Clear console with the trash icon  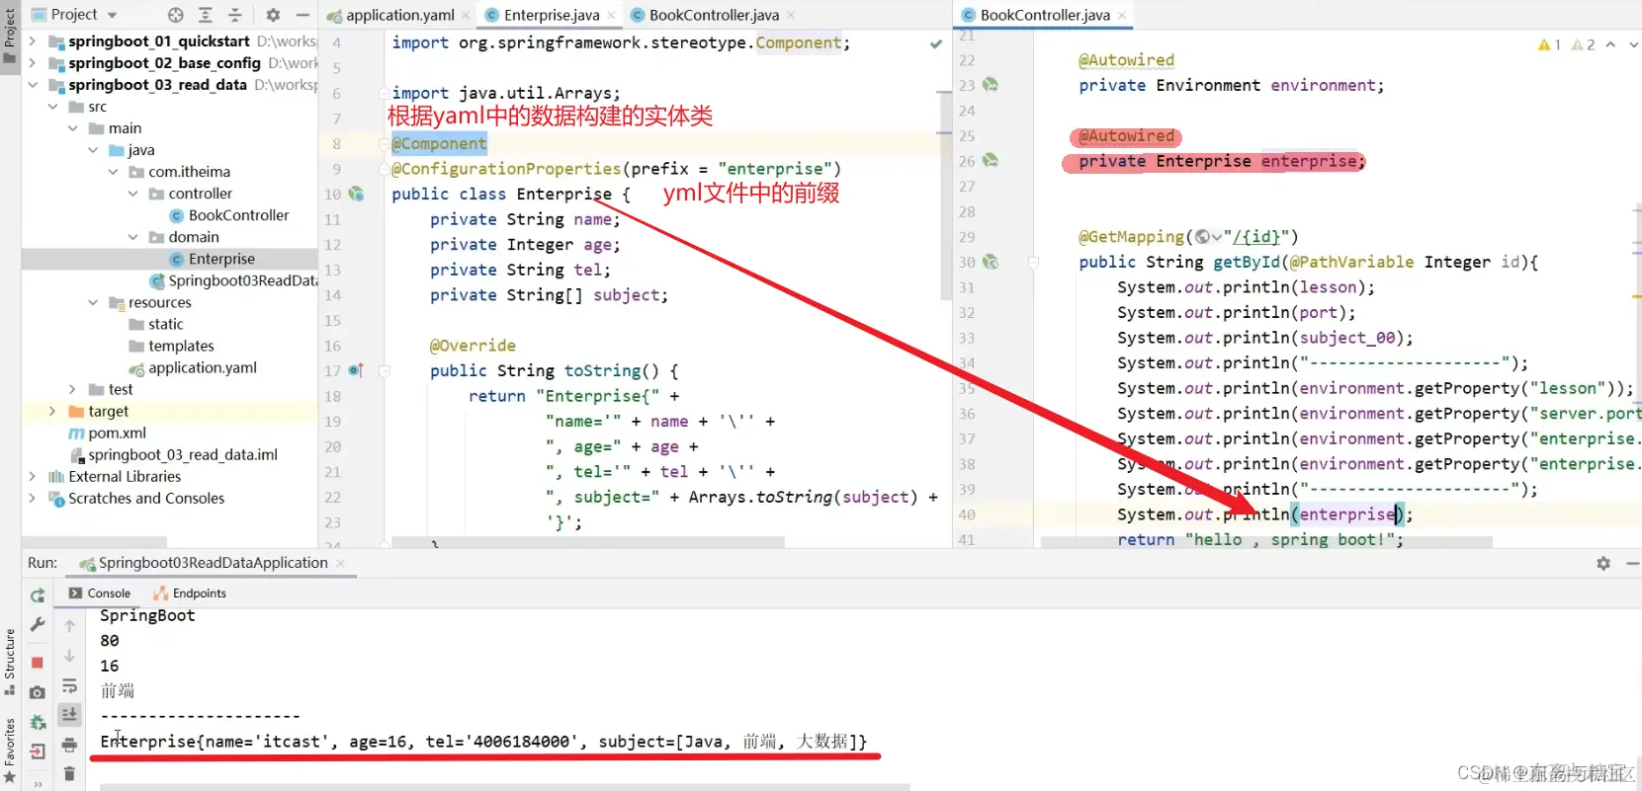point(69,773)
